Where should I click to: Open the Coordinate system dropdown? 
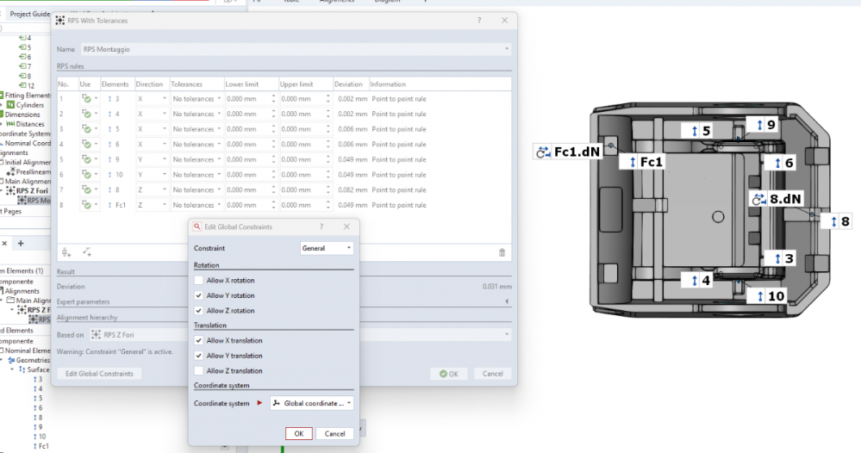click(x=311, y=403)
